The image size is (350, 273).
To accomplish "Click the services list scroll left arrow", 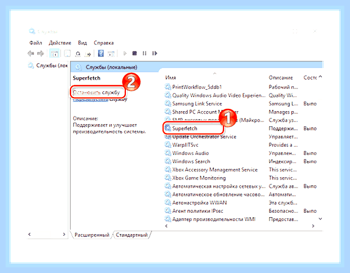I will point(167,226).
